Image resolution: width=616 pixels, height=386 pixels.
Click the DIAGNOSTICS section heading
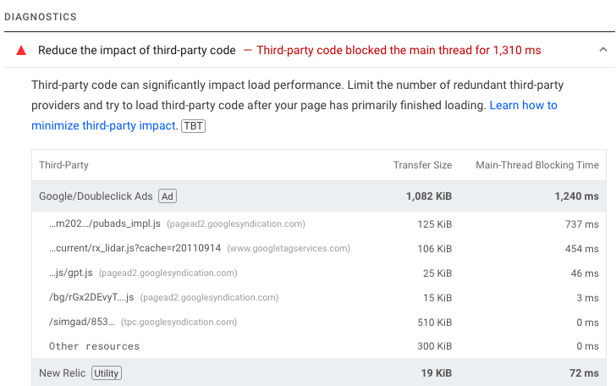41,17
